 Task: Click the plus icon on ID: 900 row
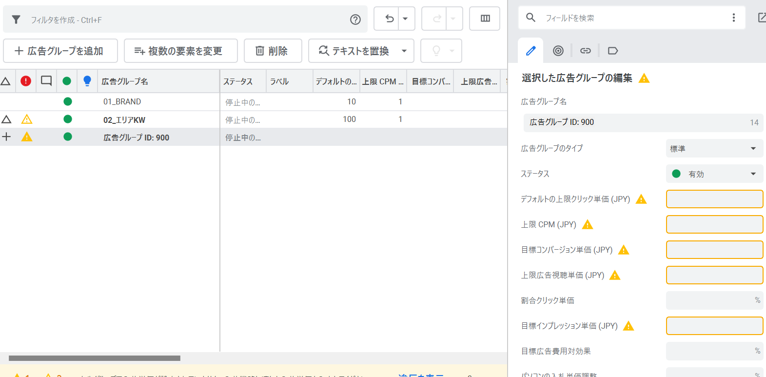[x=6, y=137]
